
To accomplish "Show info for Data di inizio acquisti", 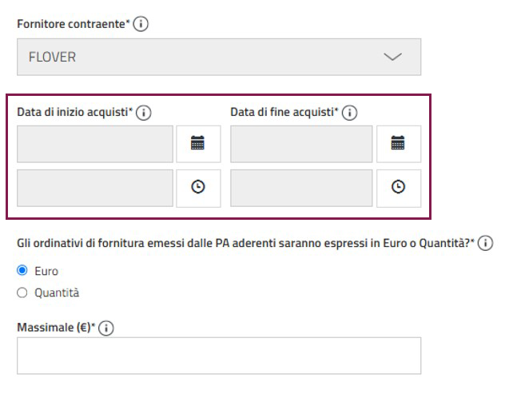I will 144,113.
